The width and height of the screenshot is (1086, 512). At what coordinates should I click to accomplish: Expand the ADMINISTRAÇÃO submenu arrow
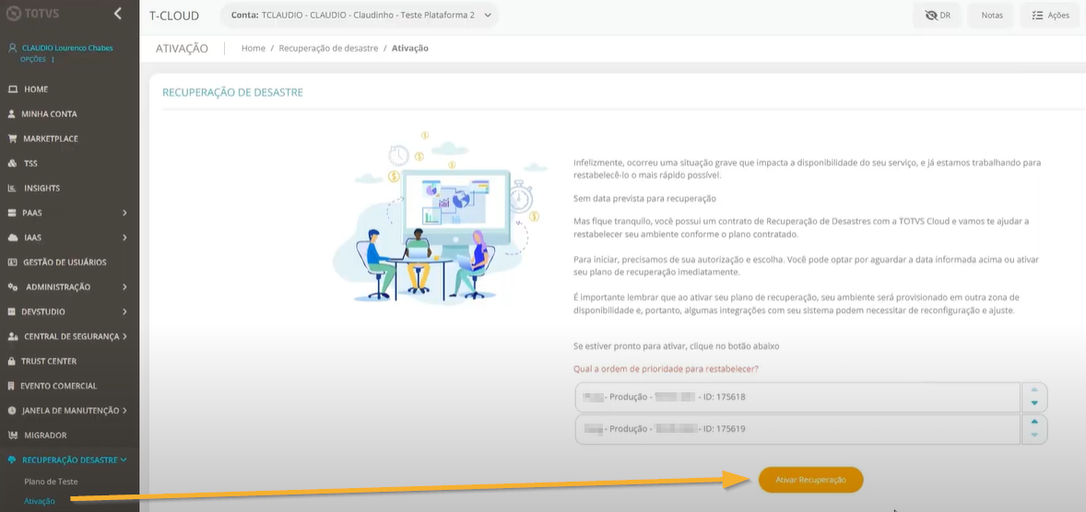[124, 287]
